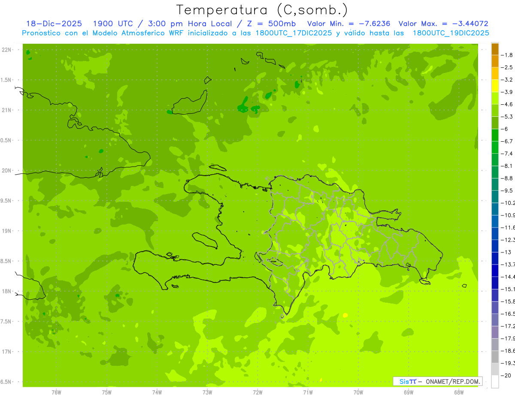
Task: Click the -18.6 colorbar label
Action: tap(508, 351)
